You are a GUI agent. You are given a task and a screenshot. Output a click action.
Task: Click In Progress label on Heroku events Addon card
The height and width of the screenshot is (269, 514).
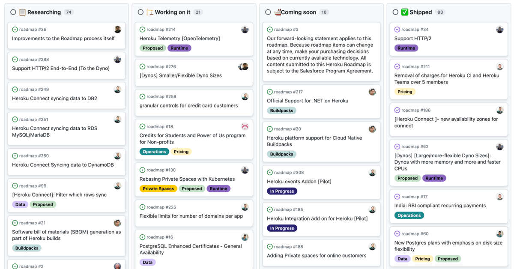coord(282,191)
